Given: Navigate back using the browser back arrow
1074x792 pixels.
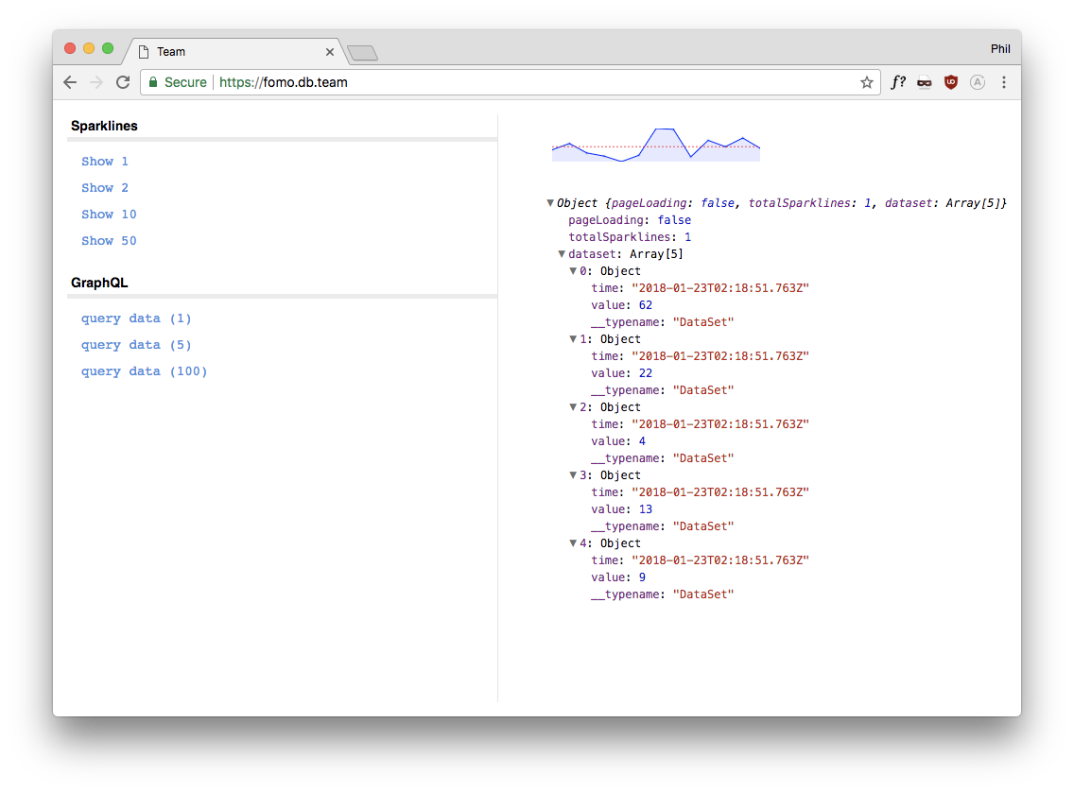Looking at the screenshot, I should (x=70, y=82).
